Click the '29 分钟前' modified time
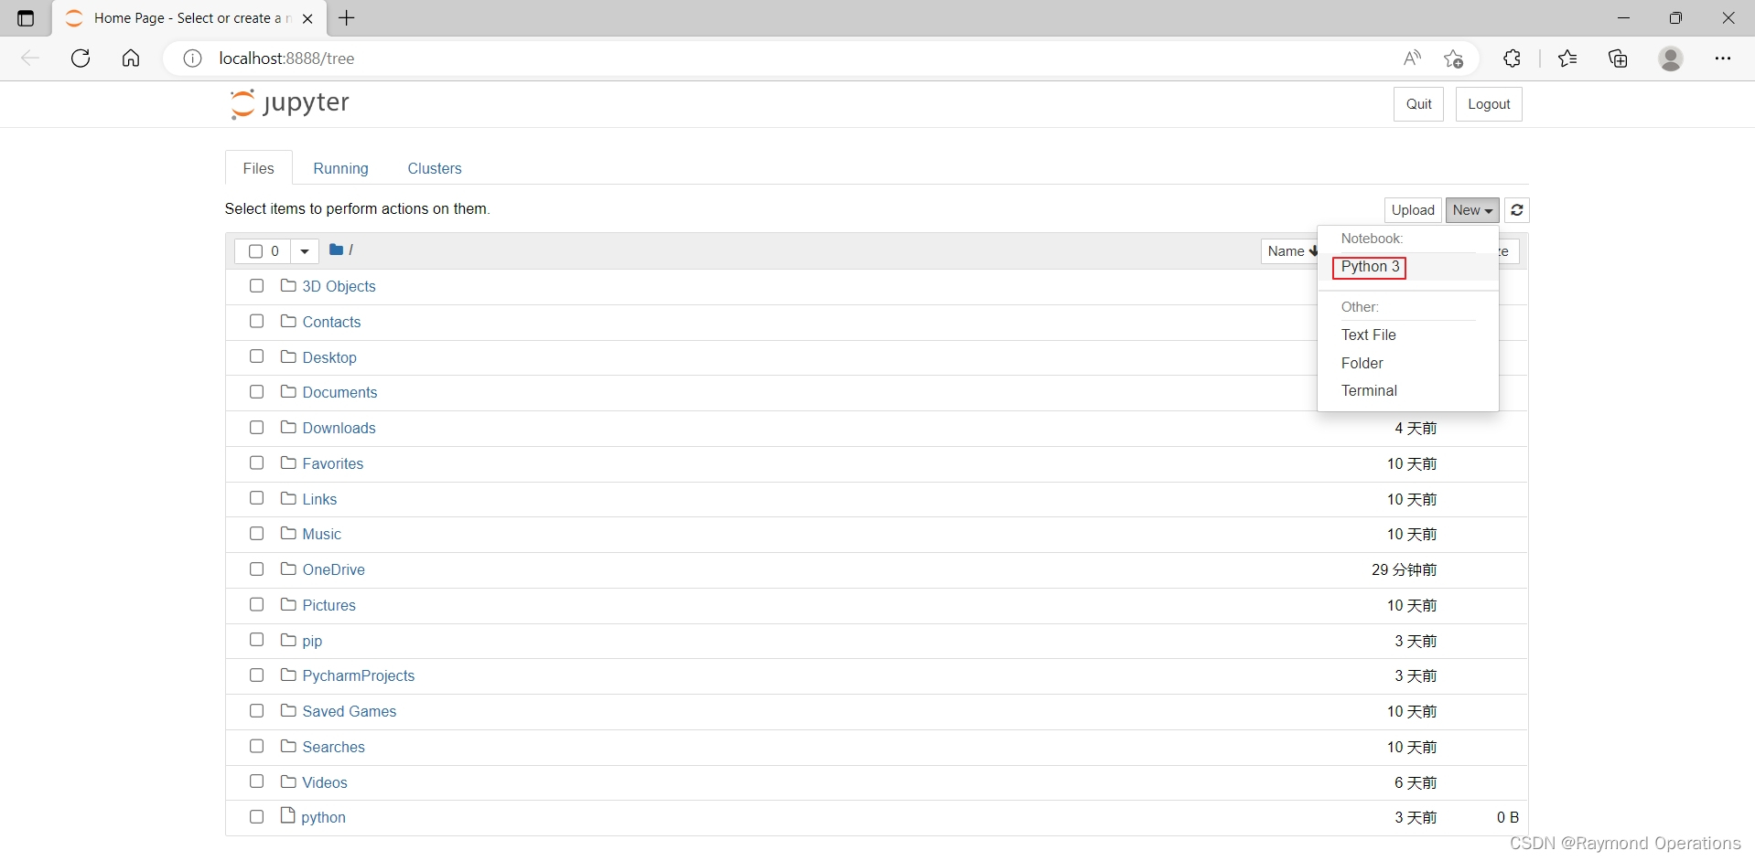This screenshot has width=1755, height=861. tap(1404, 569)
